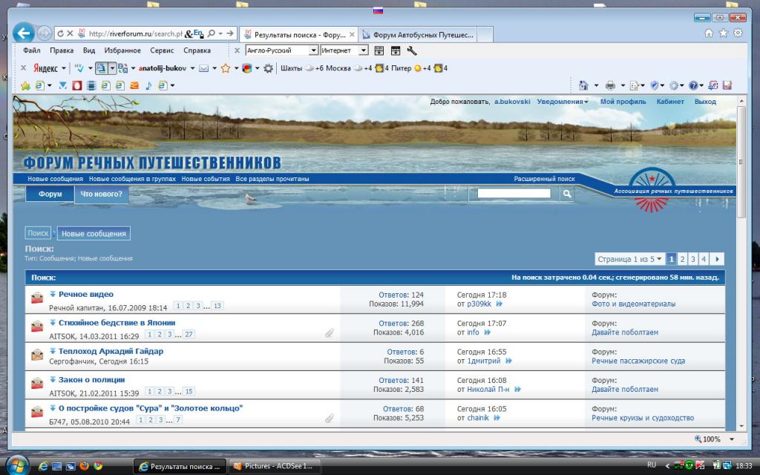Go to last post by p309kk
The width and height of the screenshot is (760, 475).
[499, 304]
